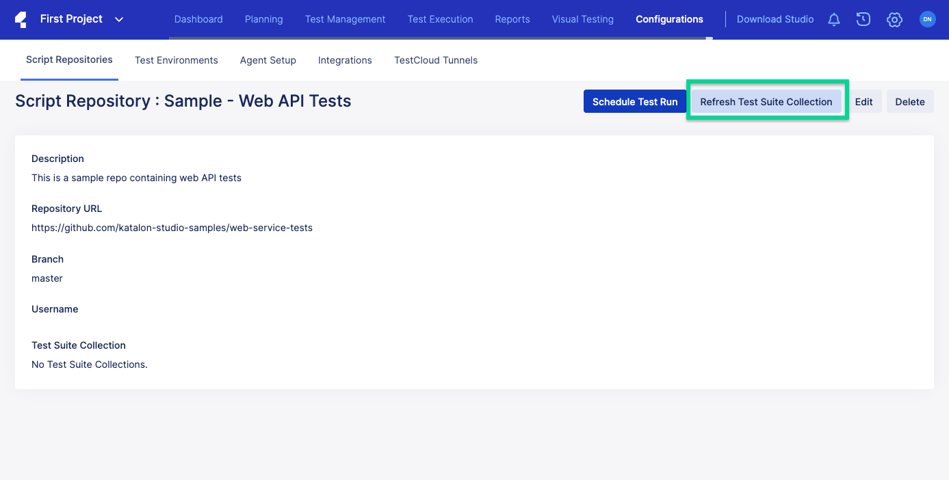This screenshot has width=949, height=480.
Task: Go to the Integrations tab
Action: (344, 60)
